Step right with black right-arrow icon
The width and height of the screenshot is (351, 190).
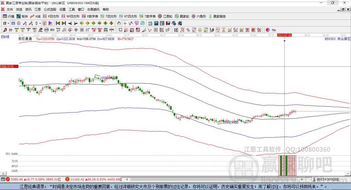point(76,23)
